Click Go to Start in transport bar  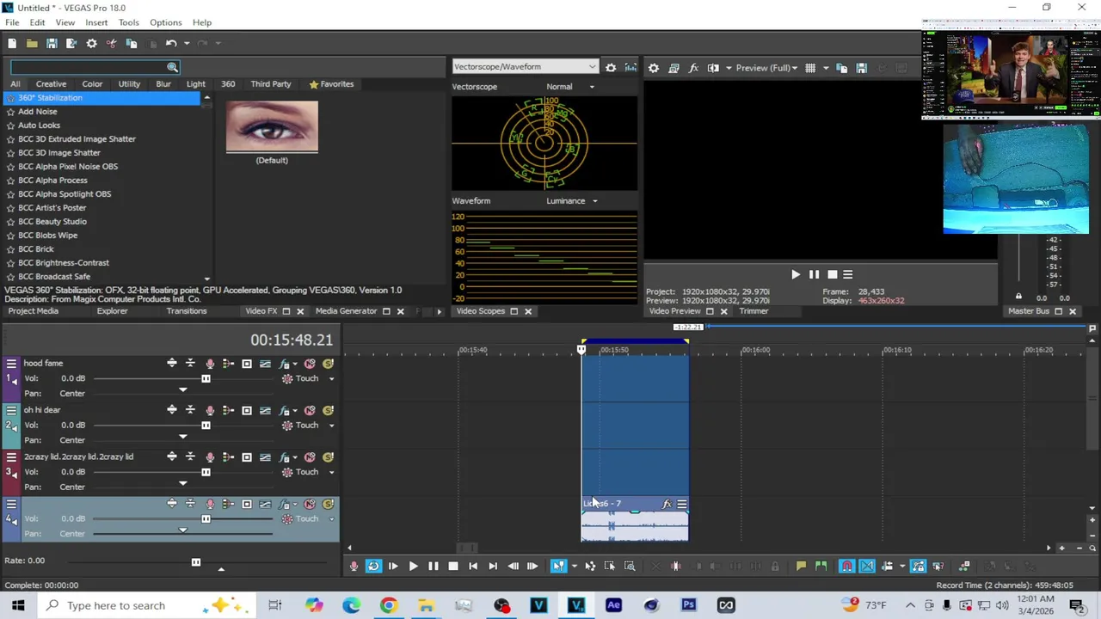click(473, 566)
